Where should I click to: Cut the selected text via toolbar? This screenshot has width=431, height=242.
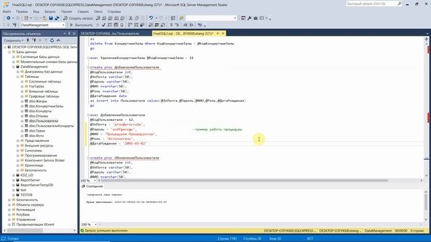tap(130, 18)
